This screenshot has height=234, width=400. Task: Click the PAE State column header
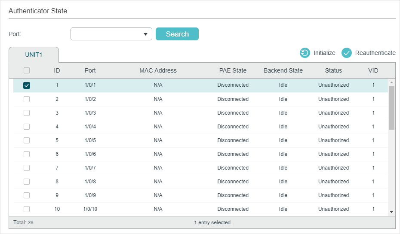pyautogui.click(x=233, y=70)
